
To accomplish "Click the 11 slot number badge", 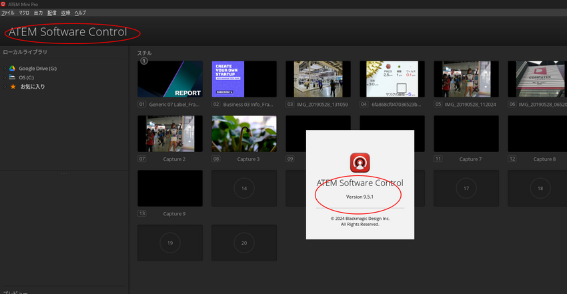I will pyautogui.click(x=438, y=159).
